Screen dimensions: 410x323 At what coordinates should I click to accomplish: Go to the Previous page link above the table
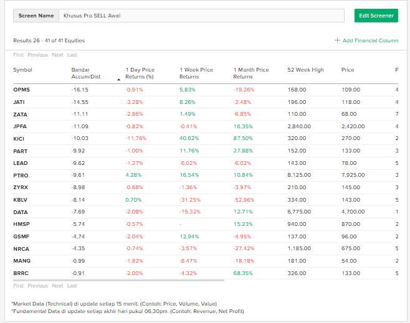[37, 55]
